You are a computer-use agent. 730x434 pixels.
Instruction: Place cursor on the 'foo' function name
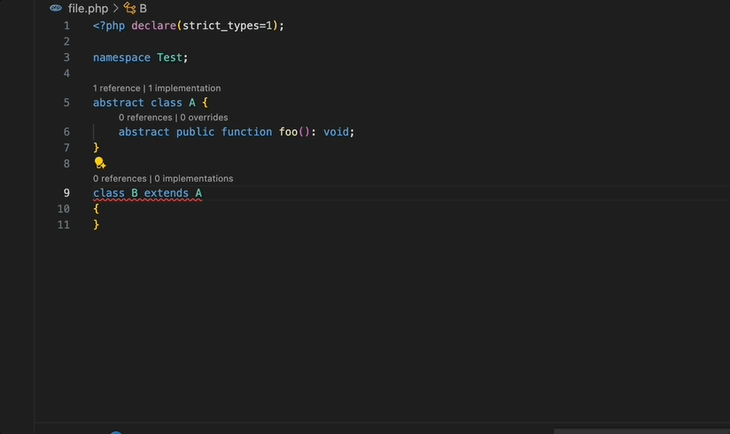(289, 132)
